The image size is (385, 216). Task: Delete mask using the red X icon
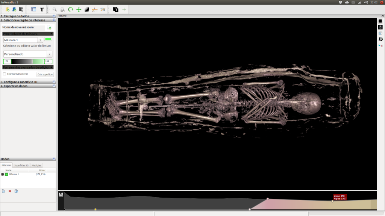9,191
